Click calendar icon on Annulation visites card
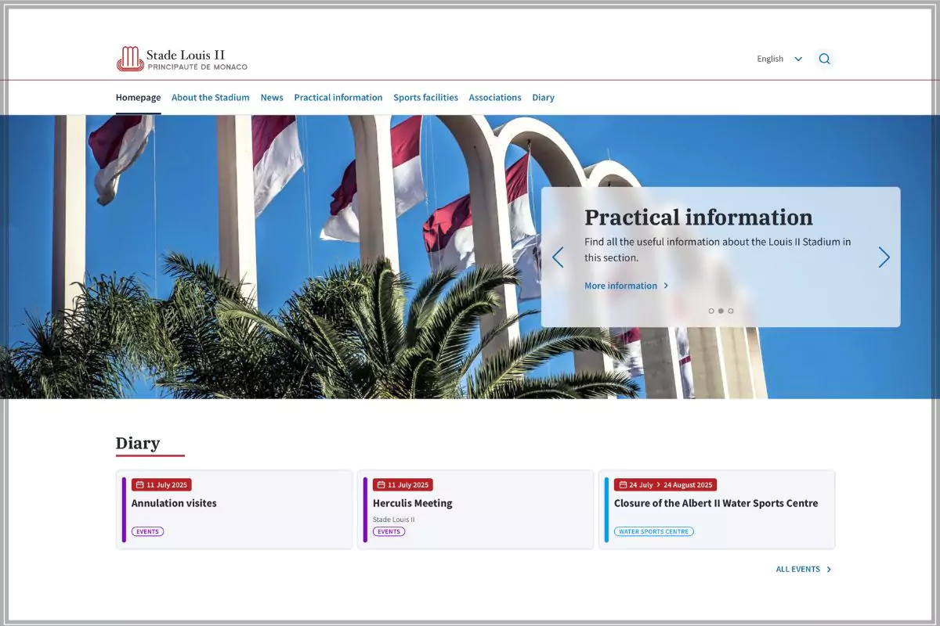The width and height of the screenshot is (940, 626). point(140,485)
